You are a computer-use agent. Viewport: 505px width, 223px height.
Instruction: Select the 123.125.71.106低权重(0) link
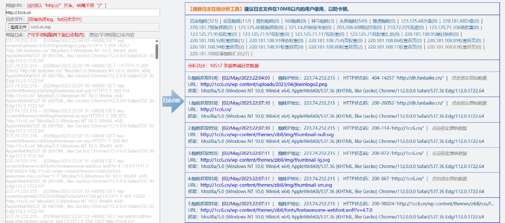tap(454, 27)
